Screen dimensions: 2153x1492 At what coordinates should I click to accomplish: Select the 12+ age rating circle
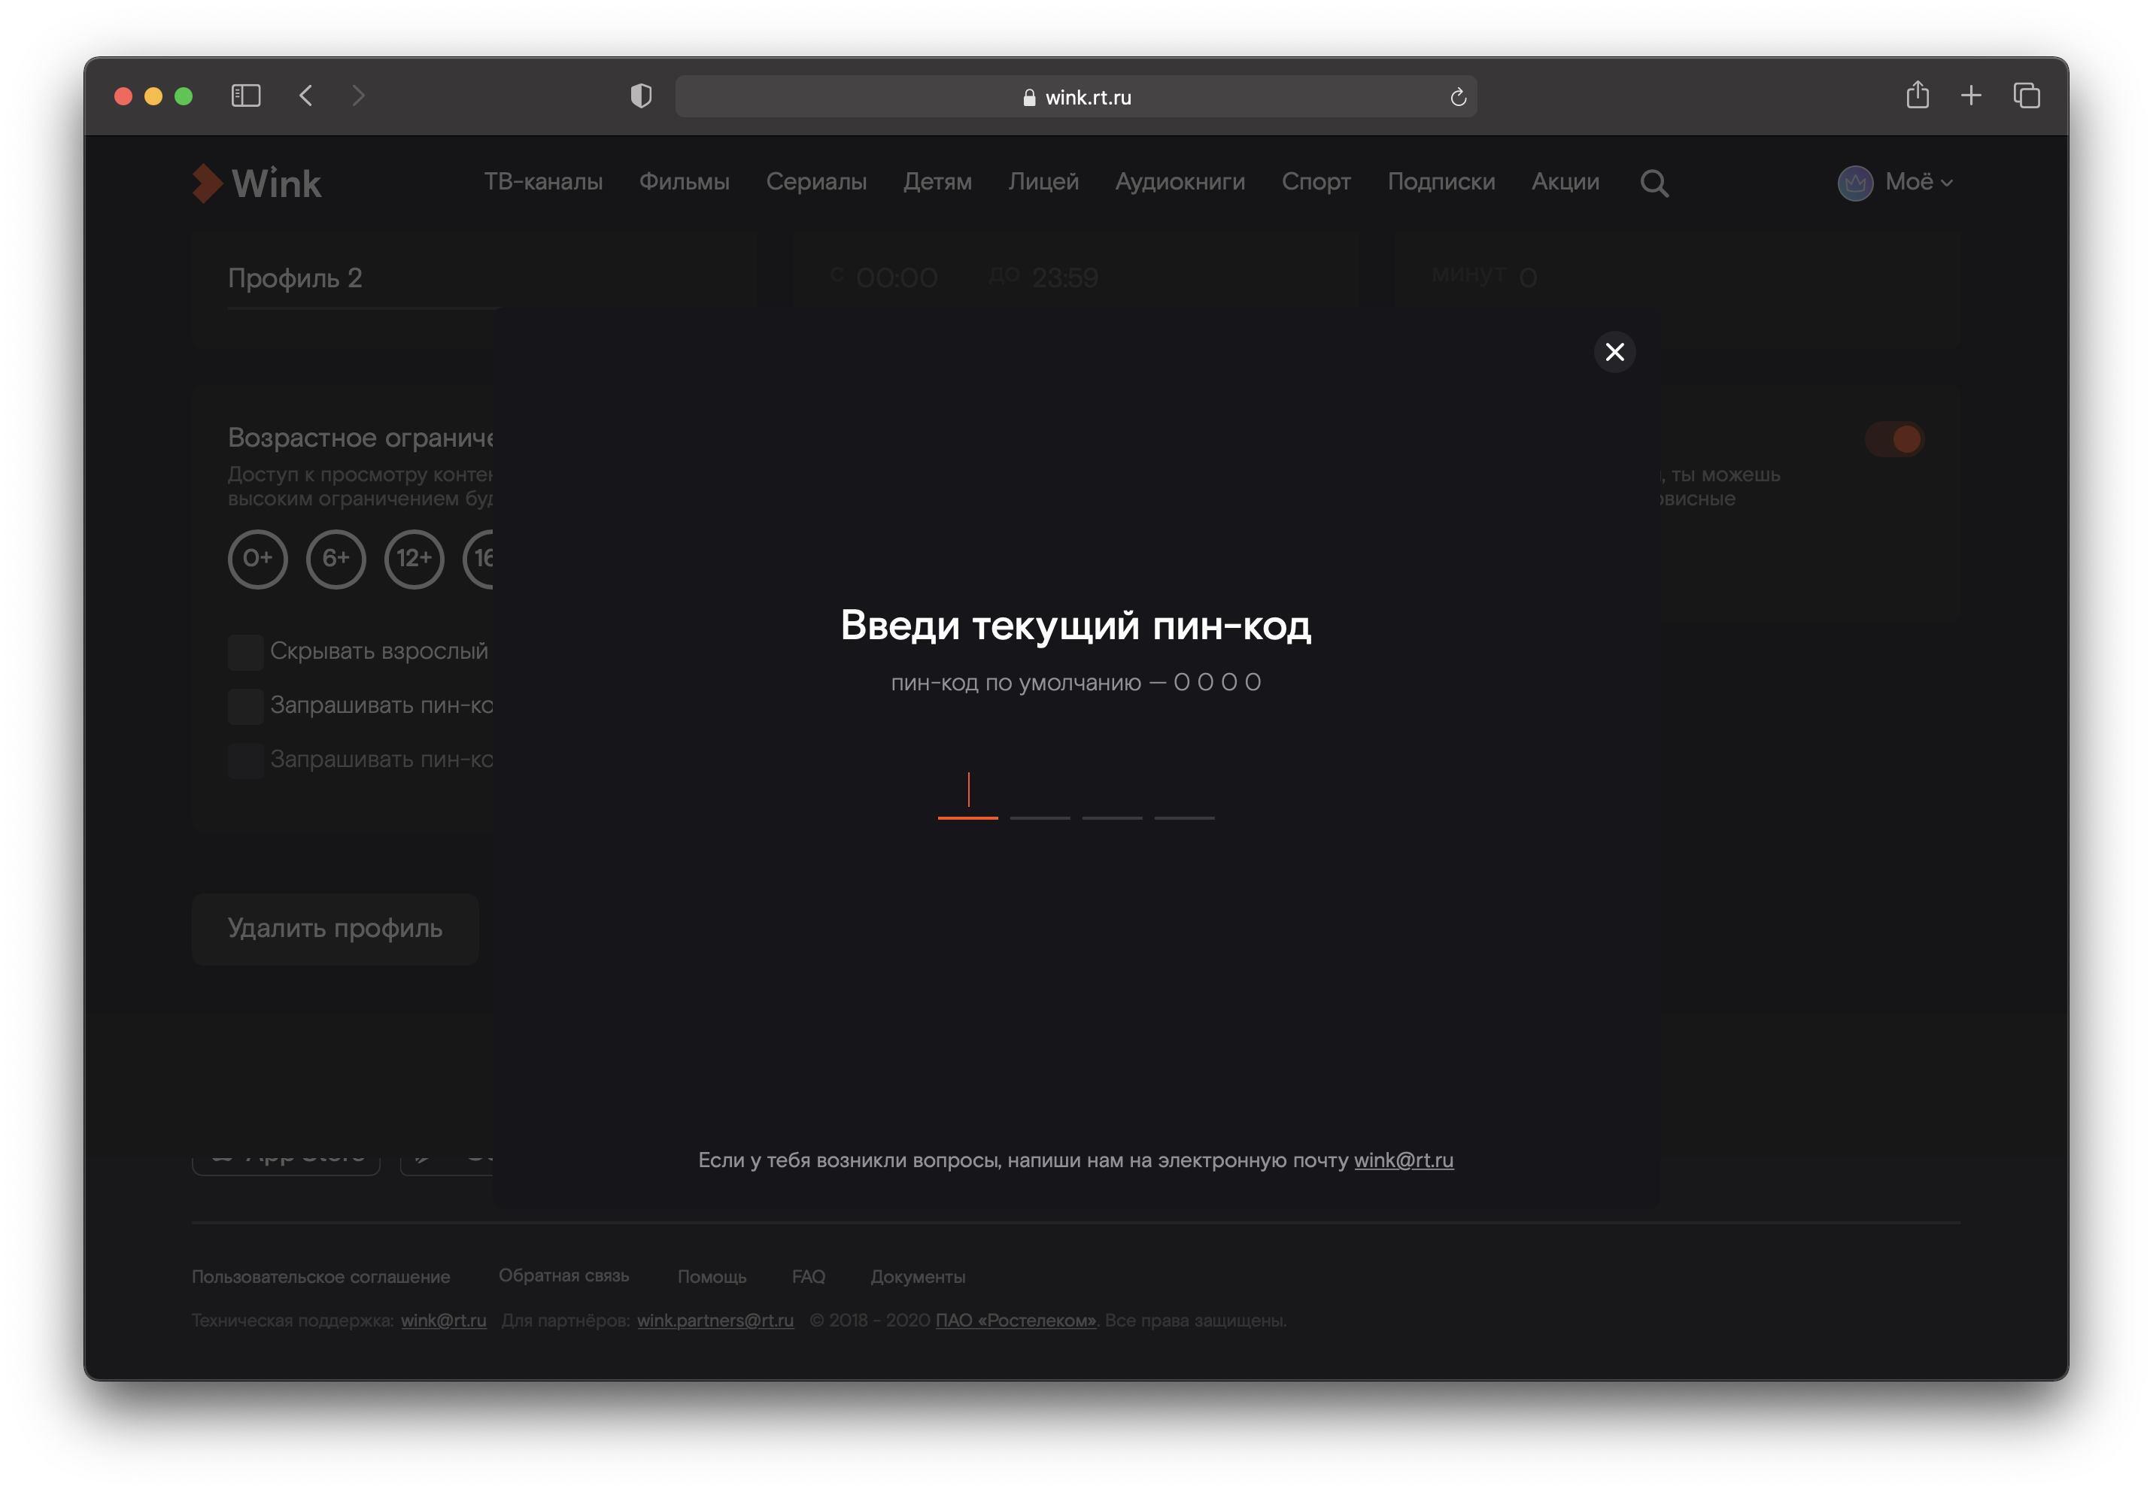click(x=415, y=559)
